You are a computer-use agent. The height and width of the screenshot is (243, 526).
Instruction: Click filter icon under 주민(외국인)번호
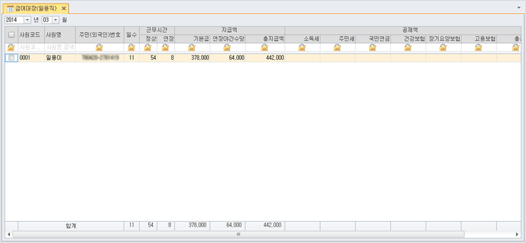99,47
